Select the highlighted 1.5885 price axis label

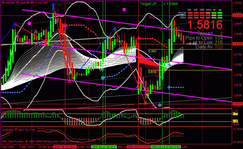click(x=238, y=15)
